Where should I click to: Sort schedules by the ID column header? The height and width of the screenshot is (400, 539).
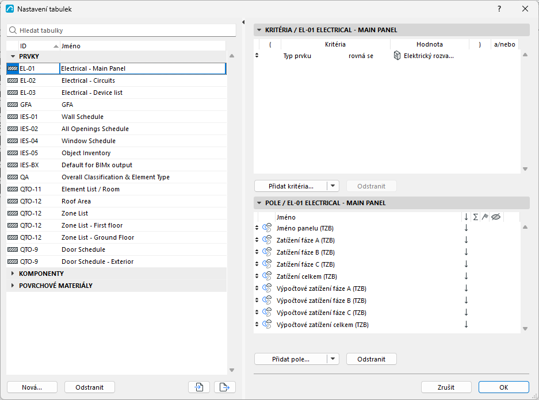point(39,46)
